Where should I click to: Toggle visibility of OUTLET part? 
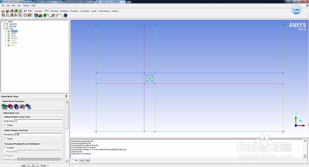(x=9, y=38)
